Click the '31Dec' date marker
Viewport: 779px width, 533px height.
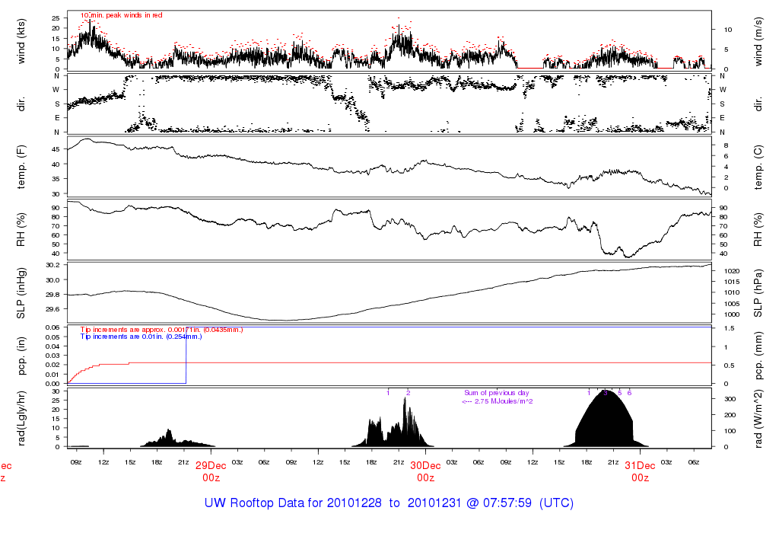[x=640, y=466]
